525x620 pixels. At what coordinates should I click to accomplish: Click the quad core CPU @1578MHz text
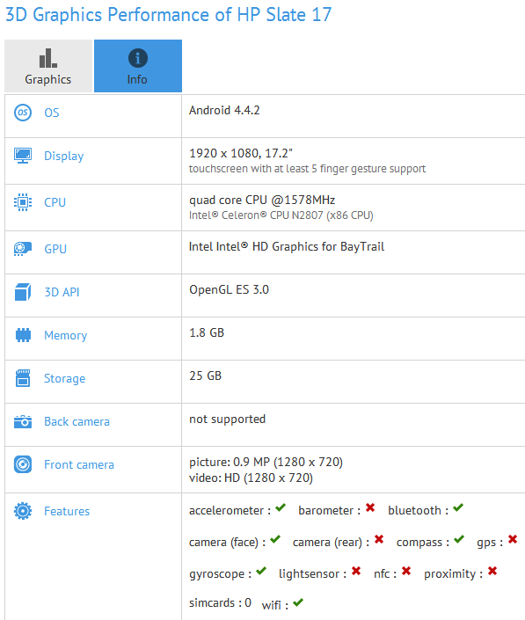[x=262, y=201]
